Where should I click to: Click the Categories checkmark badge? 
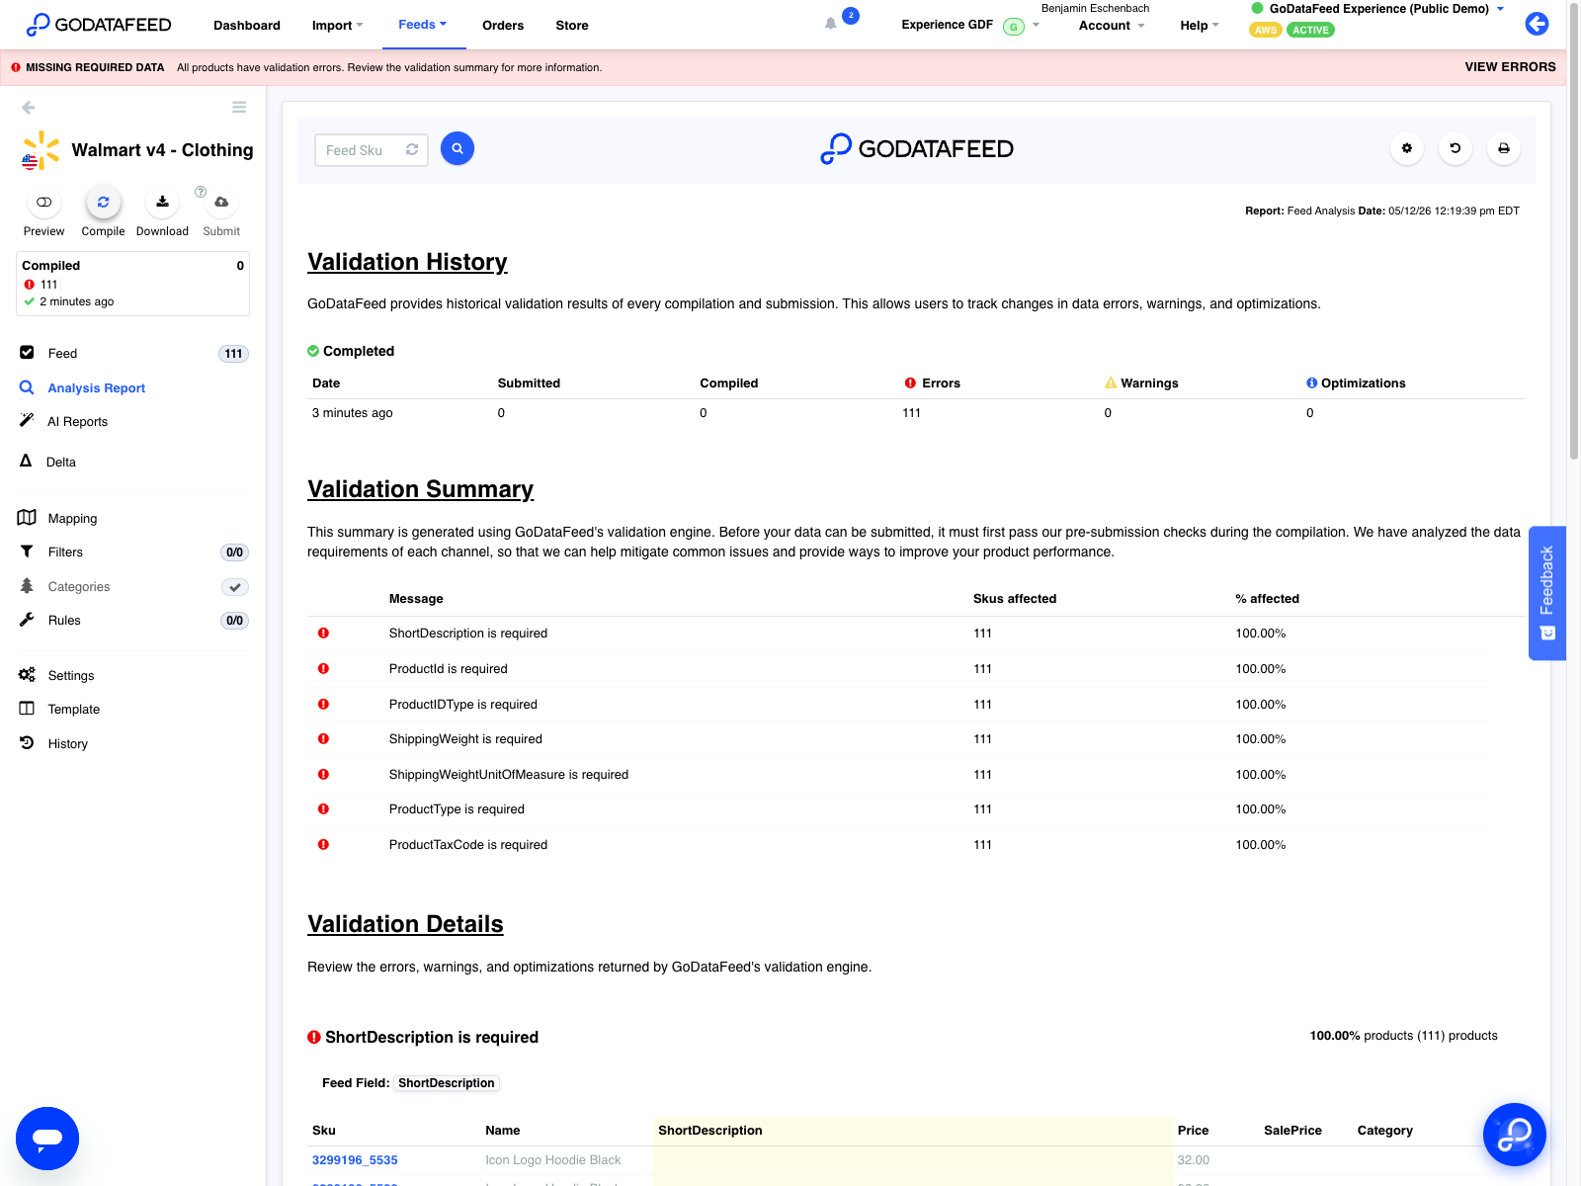coord(234,587)
